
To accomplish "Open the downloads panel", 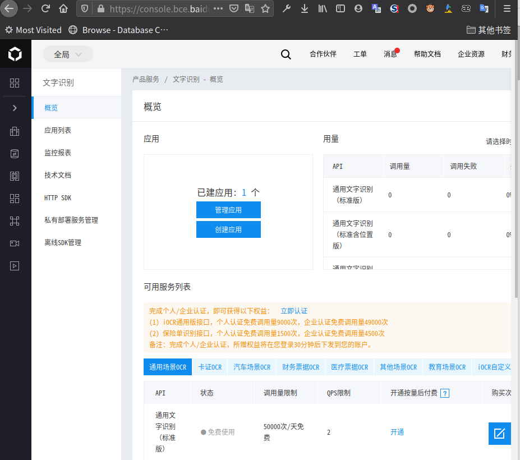I will pos(305,8).
